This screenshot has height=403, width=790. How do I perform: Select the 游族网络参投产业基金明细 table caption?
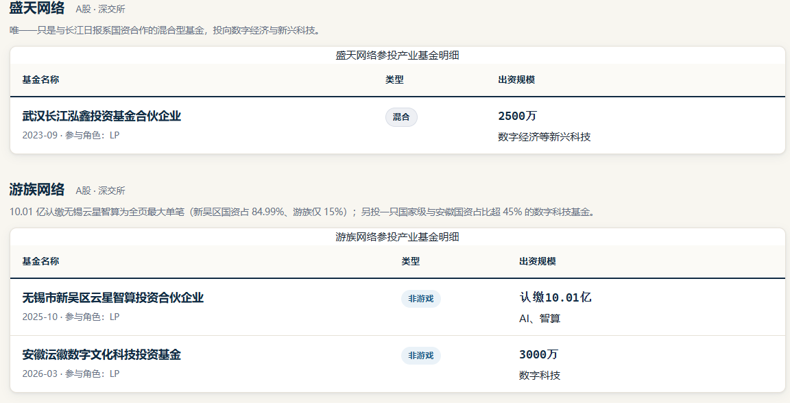(x=398, y=236)
